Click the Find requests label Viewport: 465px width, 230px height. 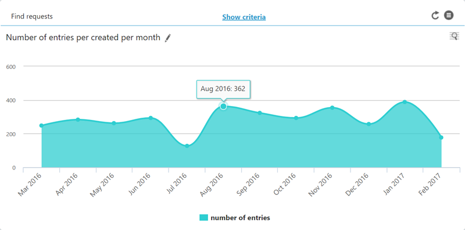[32, 16]
